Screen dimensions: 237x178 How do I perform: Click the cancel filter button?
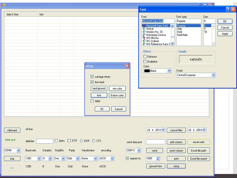[176, 130]
